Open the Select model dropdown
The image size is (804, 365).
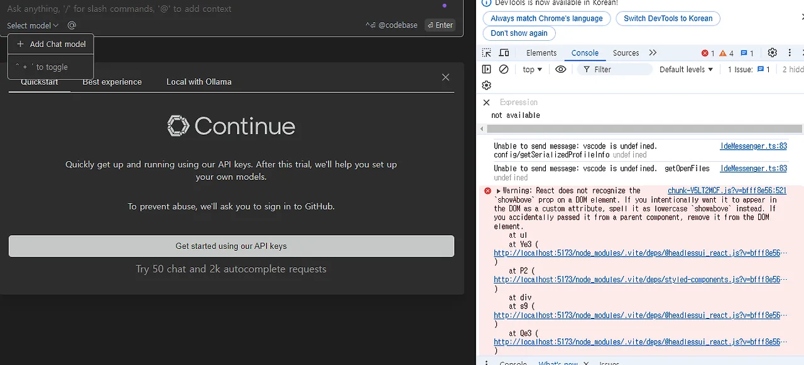pyautogui.click(x=33, y=26)
